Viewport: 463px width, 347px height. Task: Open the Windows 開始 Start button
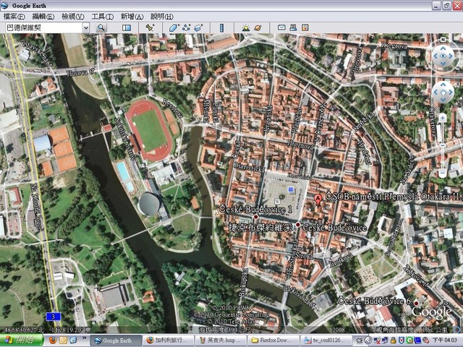click(x=22, y=340)
